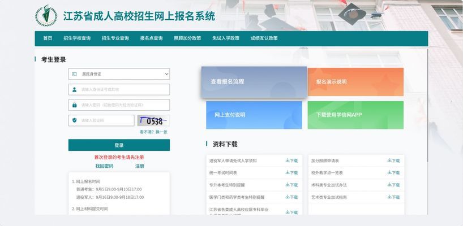Download 校外教学点一览表 document
This screenshot has height=226, width=463.
(393, 173)
